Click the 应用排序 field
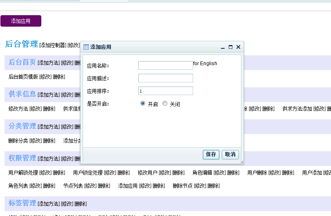Image resolution: width=331 pixels, height=216 pixels. (x=165, y=91)
